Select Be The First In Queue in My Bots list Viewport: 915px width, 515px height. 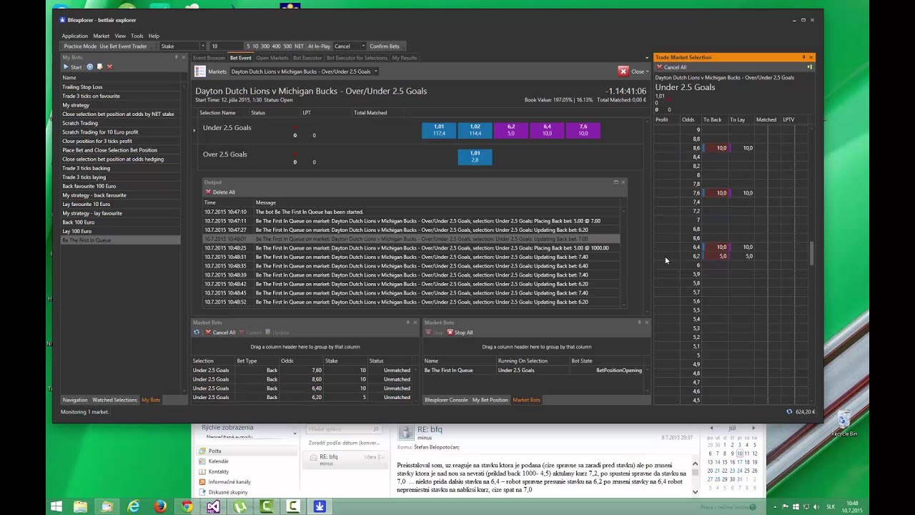click(x=121, y=240)
